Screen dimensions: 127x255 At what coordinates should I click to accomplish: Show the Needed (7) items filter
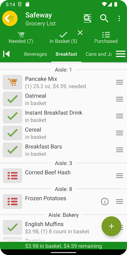coord(21,38)
